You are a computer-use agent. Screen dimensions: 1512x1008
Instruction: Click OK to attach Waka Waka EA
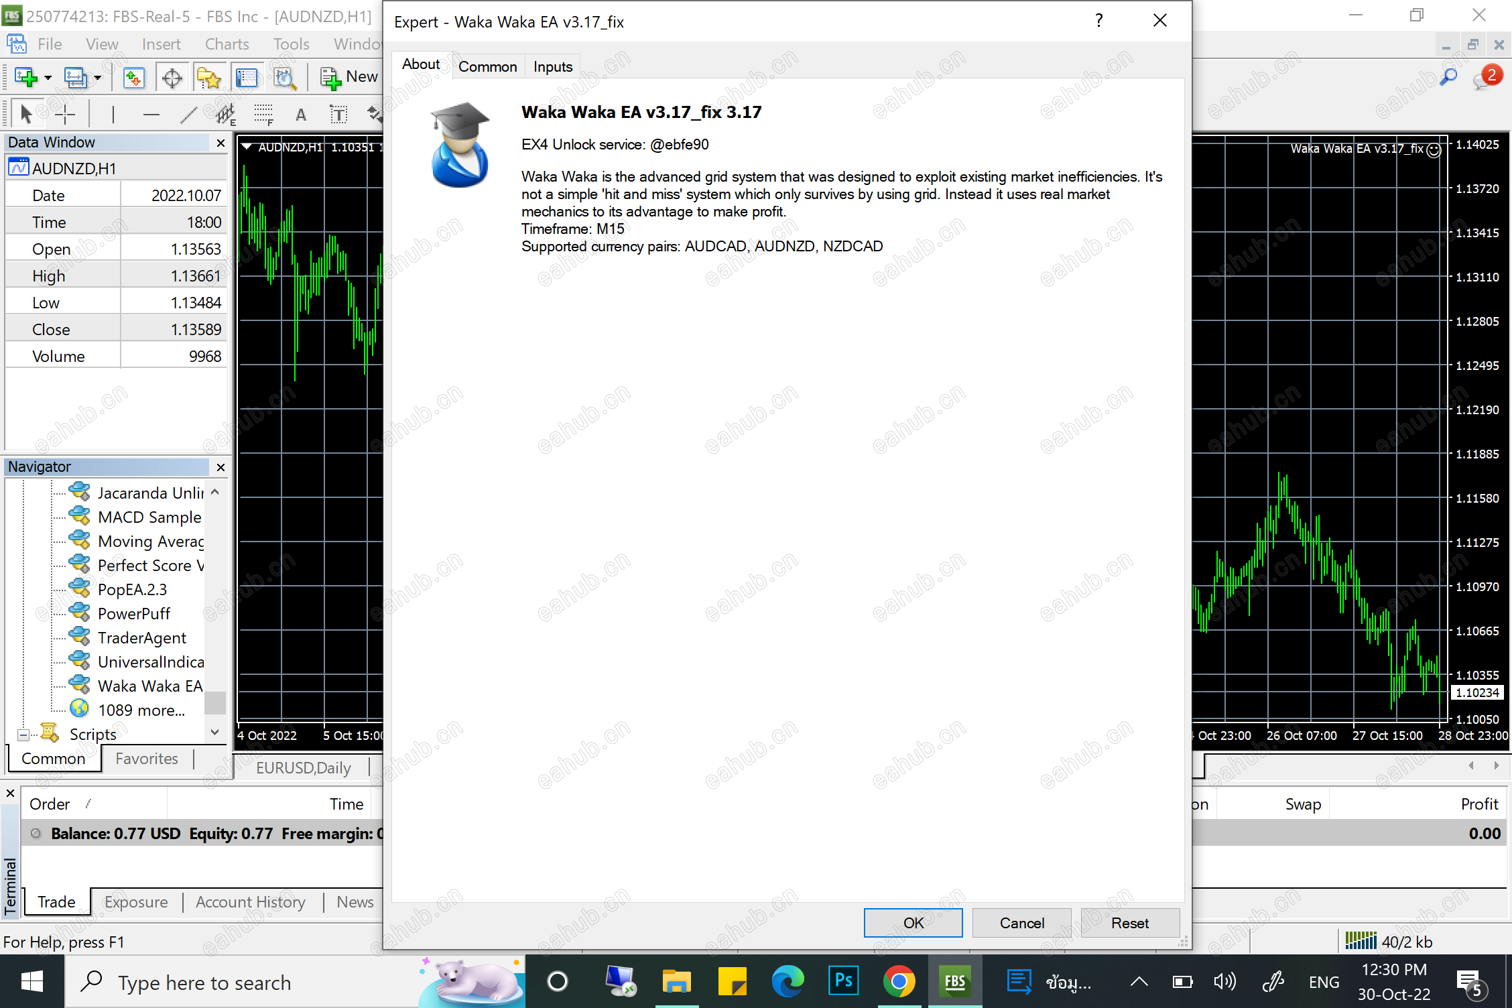pos(912,923)
